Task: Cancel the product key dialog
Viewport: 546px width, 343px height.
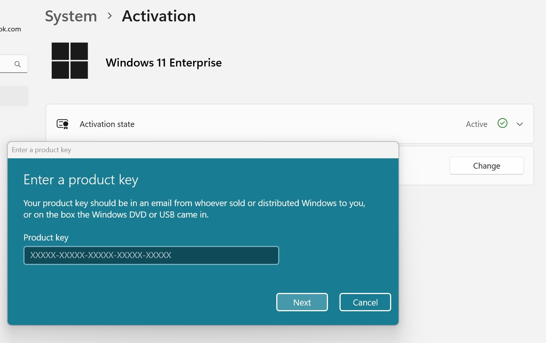Action: pos(365,302)
